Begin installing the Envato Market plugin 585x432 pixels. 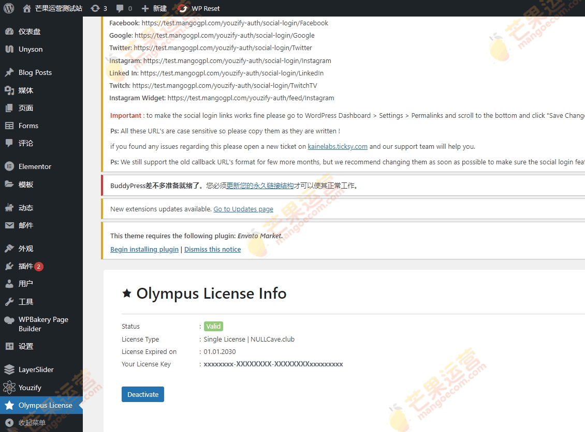click(144, 249)
